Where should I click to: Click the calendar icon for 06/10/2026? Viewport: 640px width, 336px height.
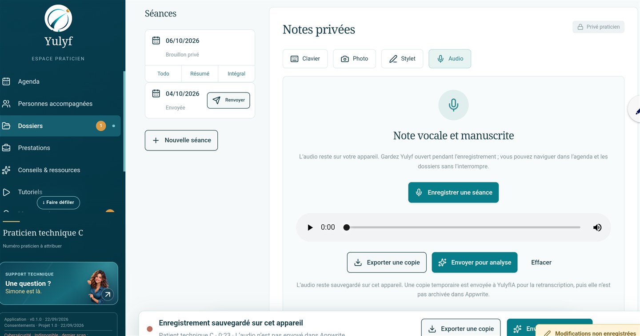[x=156, y=40]
